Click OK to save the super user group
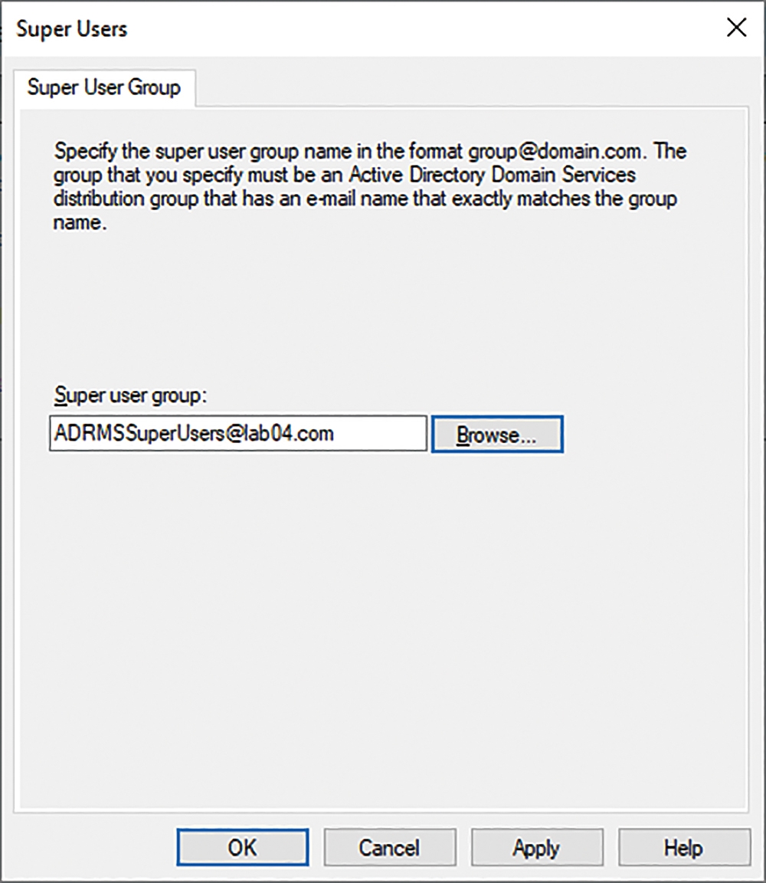The image size is (766, 883). click(243, 847)
